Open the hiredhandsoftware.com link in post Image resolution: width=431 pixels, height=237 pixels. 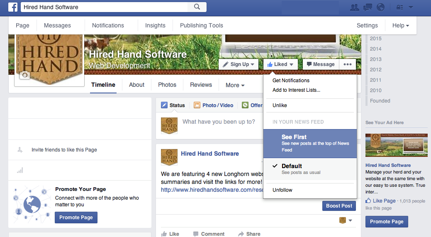pos(212,190)
